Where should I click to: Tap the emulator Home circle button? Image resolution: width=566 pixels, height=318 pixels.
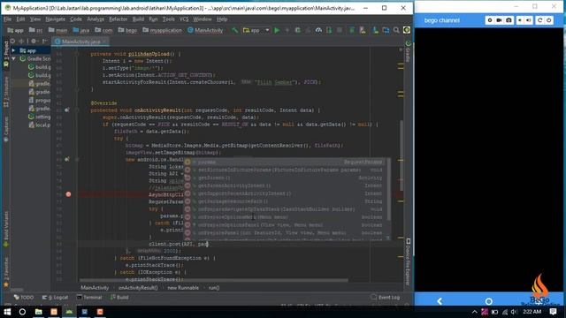pos(489,301)
